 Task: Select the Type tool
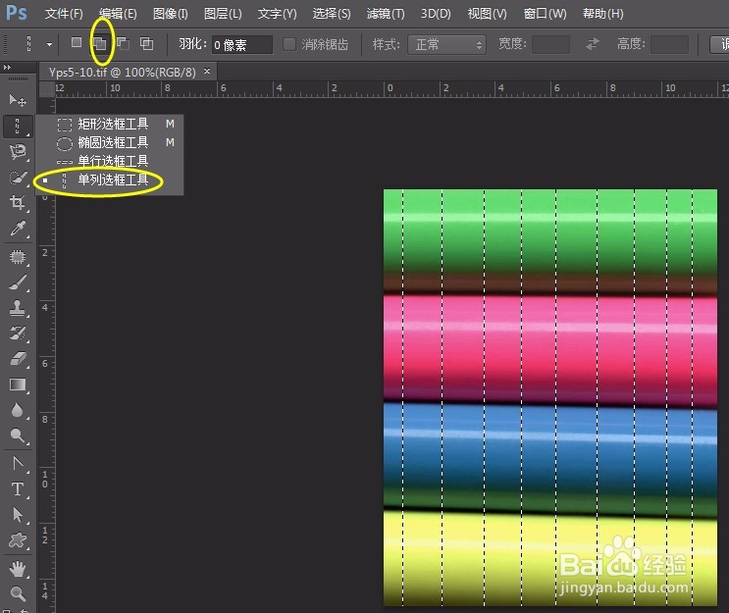[18, 488]
